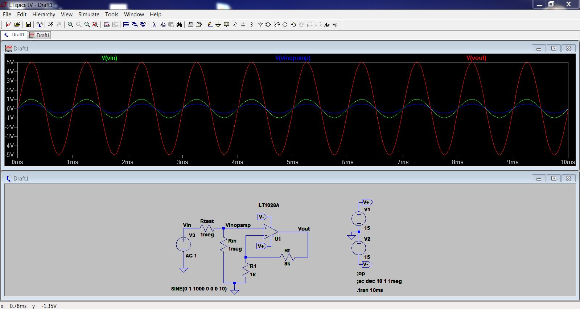The width and height of the screenshot is (580, 309).
Task: Click the R1 1k resistor symbol
Action: coord(246,271)
